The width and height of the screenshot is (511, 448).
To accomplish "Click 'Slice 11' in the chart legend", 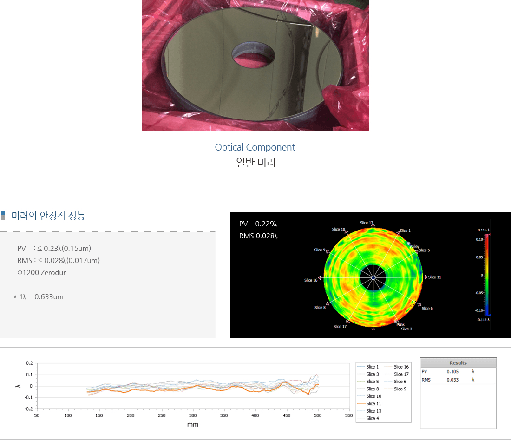I will pyautogui.click(x=373, y=404).
